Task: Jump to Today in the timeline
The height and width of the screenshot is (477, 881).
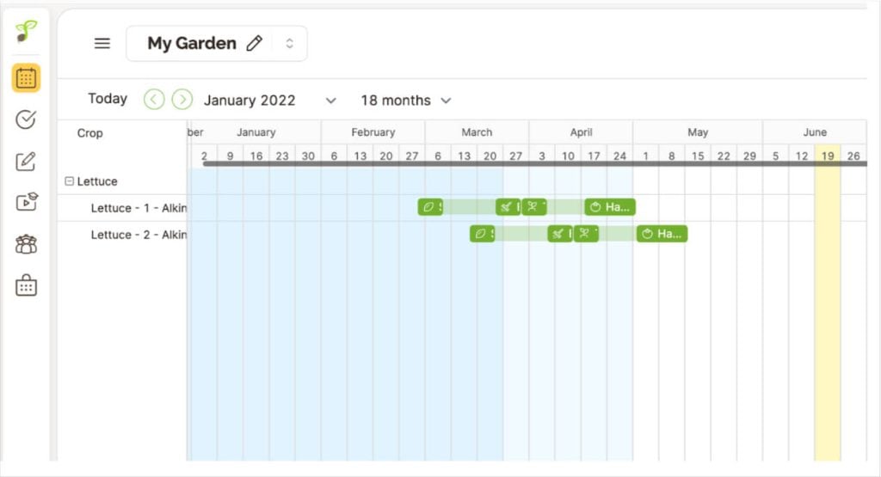Action: [x=108, y=99]
